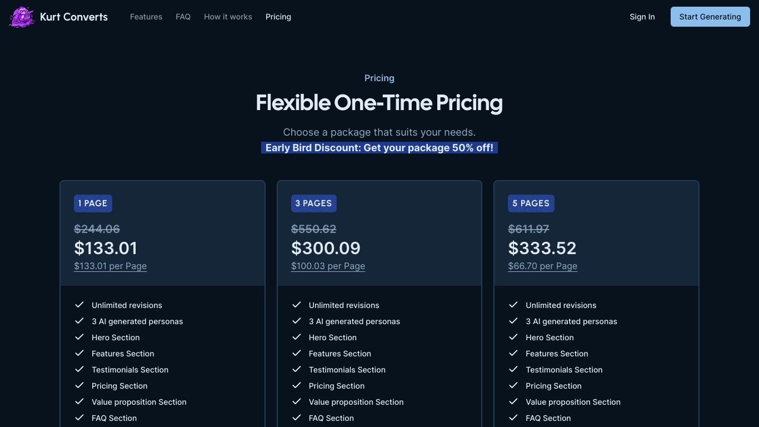Click checkmark beside Features Section in 5 Pages plan
Viewport: 759px width, 427px height.
pos(513,353)
